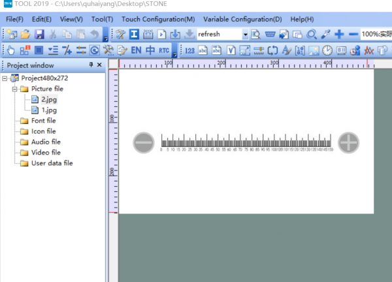
Task: Click the digital clock display icon
Action: pos(341,50)
